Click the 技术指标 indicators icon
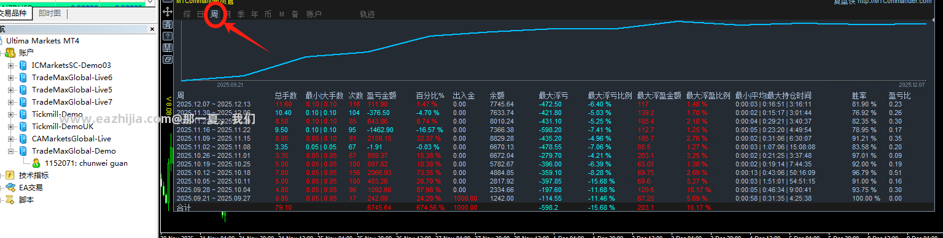 point(10,175)
